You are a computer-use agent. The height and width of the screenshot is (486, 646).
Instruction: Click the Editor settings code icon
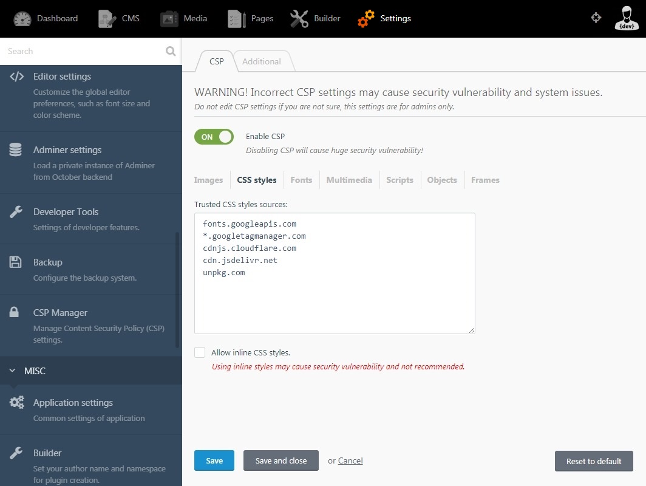point(16,77)
